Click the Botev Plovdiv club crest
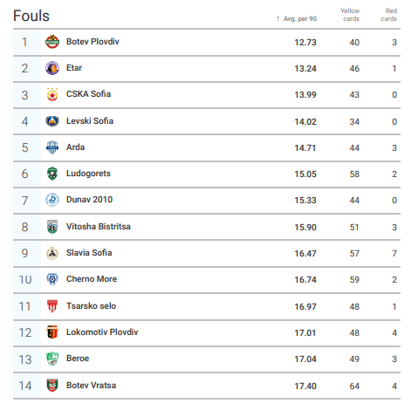This screenshot has width=418, height=417. click(x=52, y=42)
